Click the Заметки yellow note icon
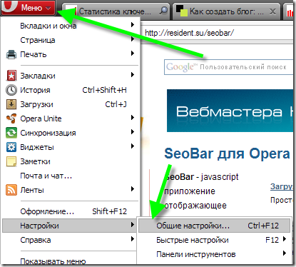The height and width of the screenshot is (267, 296). [11, 161]
